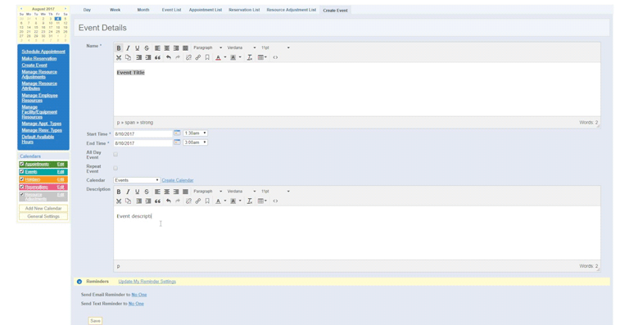Screen dimensions: 629x325
Task: Open the Appointment List tab
Action: pyautogui.click(x=206, y=10)
